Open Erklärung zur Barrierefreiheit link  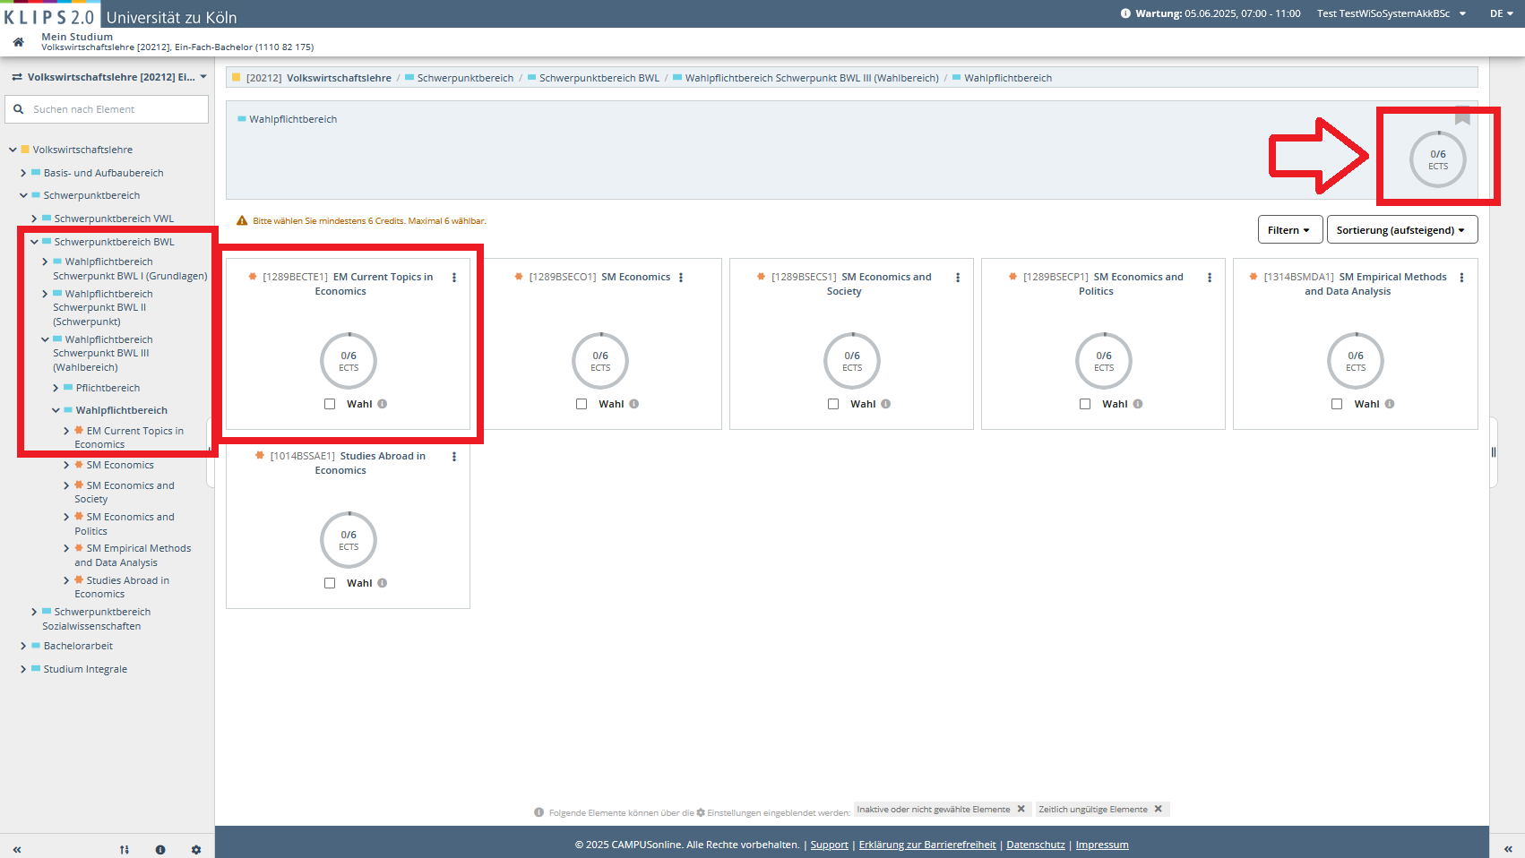point(927,845)
